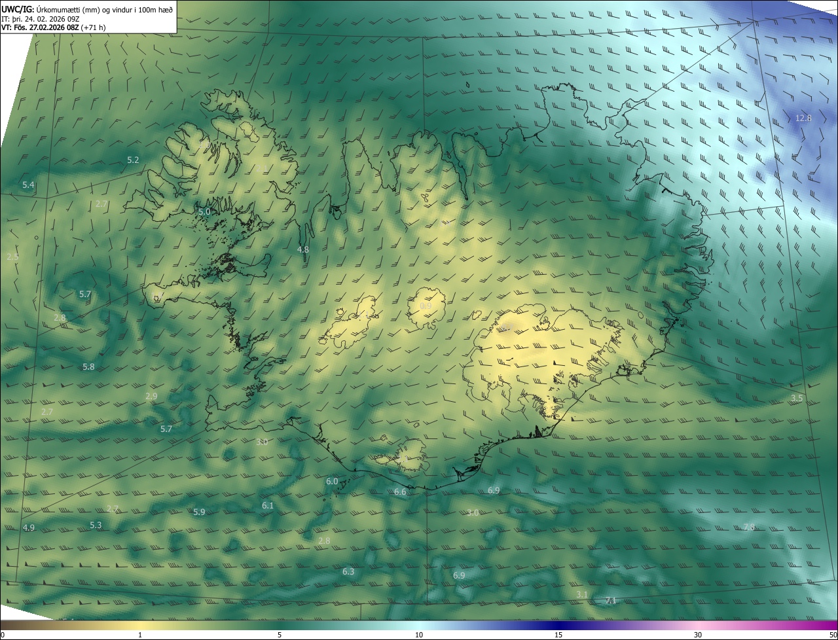838x640 pixels.
Task: Click the 2.9 value label on the map
Action: 151,396
